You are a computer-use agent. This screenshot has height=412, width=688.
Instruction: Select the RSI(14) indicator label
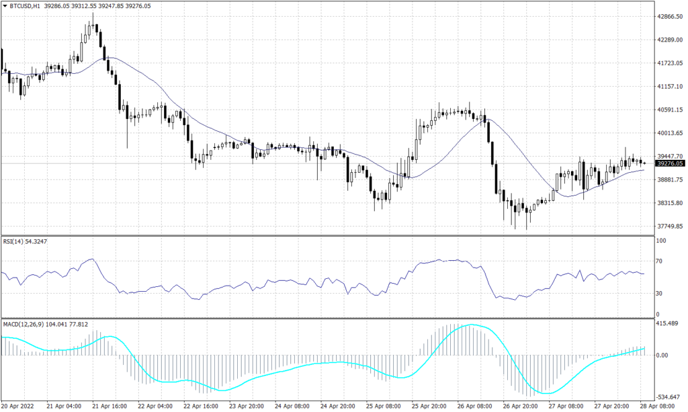click(x=17, y=241)
